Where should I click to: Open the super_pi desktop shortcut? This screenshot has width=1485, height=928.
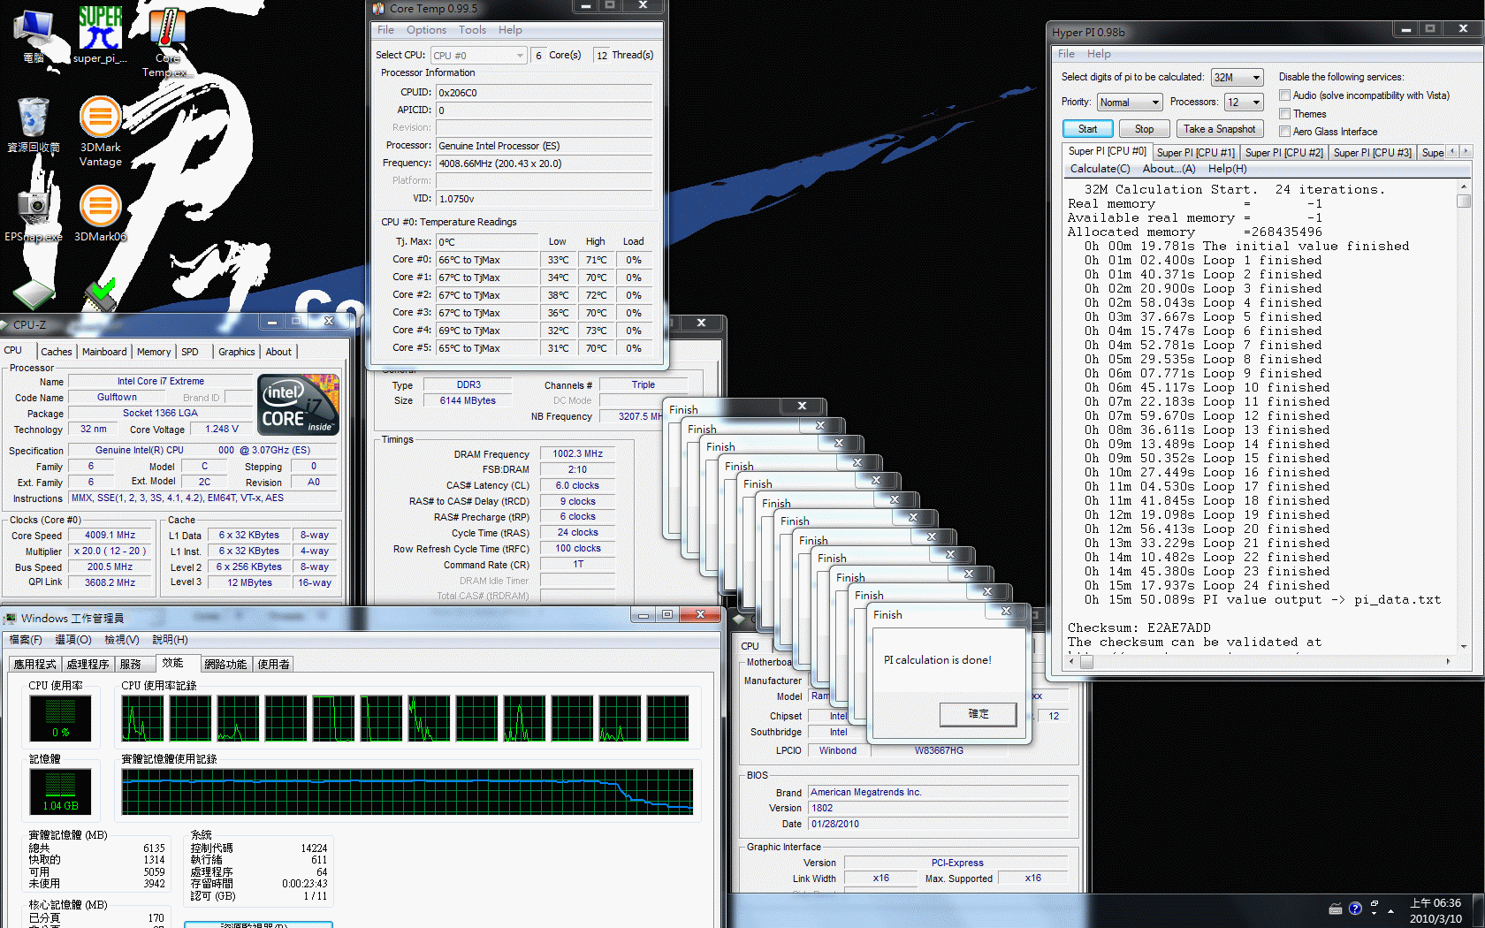[100, 35]
